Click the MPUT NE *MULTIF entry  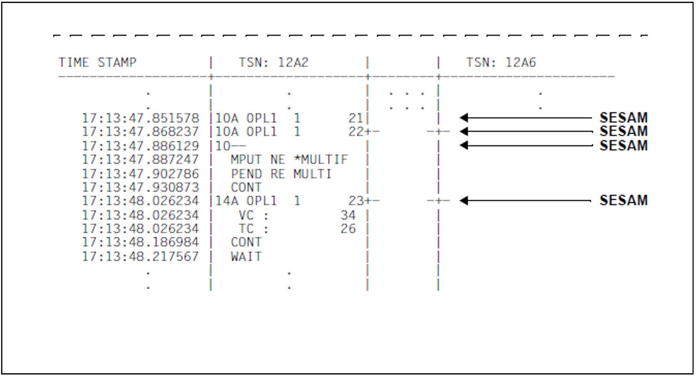point(289,160)
